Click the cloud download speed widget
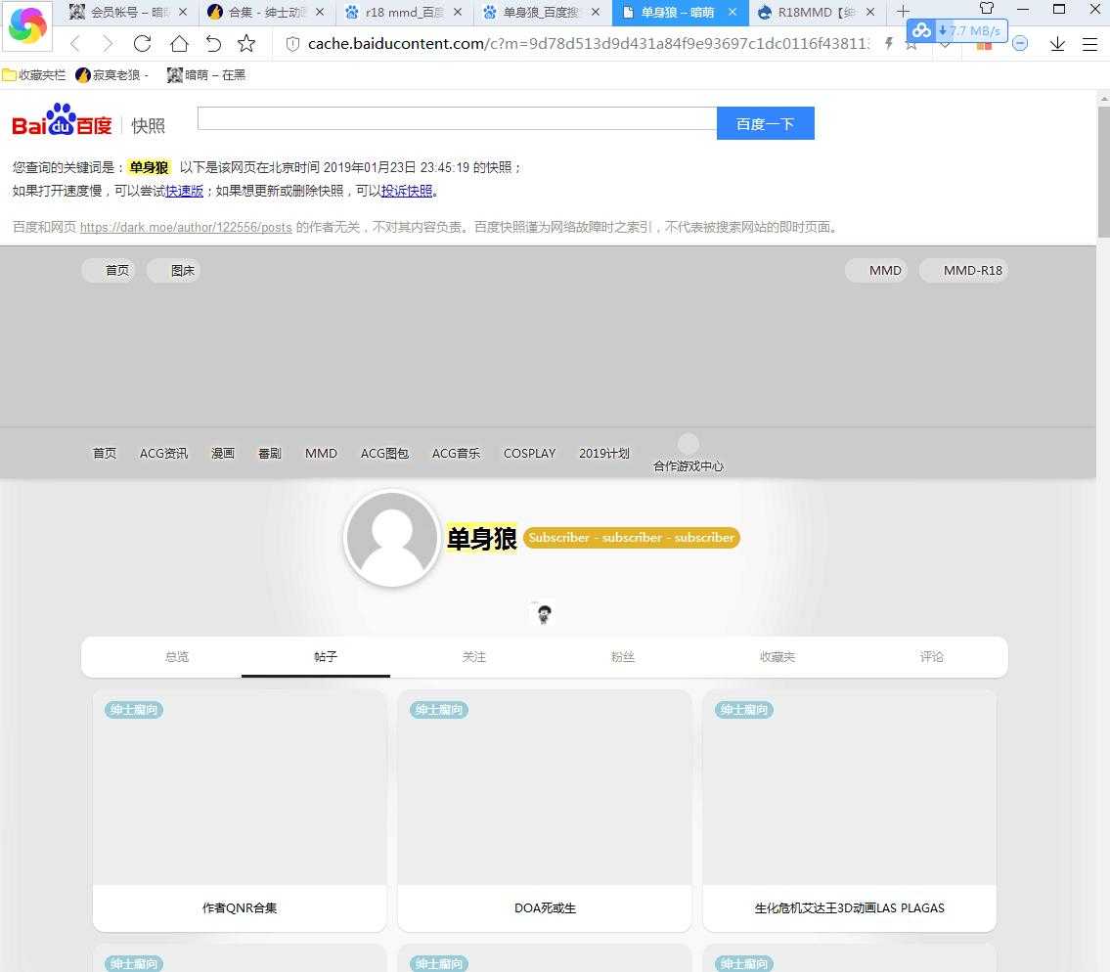The height and width of the screenshot is (972, 1110). [957, 30]
